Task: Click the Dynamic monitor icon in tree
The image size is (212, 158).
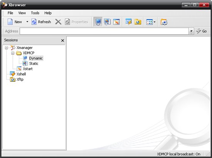Action: pos(25,58)
